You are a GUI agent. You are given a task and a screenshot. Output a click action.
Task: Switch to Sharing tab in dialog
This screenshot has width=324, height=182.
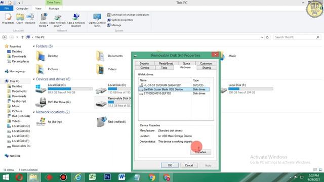pos(207,68)
